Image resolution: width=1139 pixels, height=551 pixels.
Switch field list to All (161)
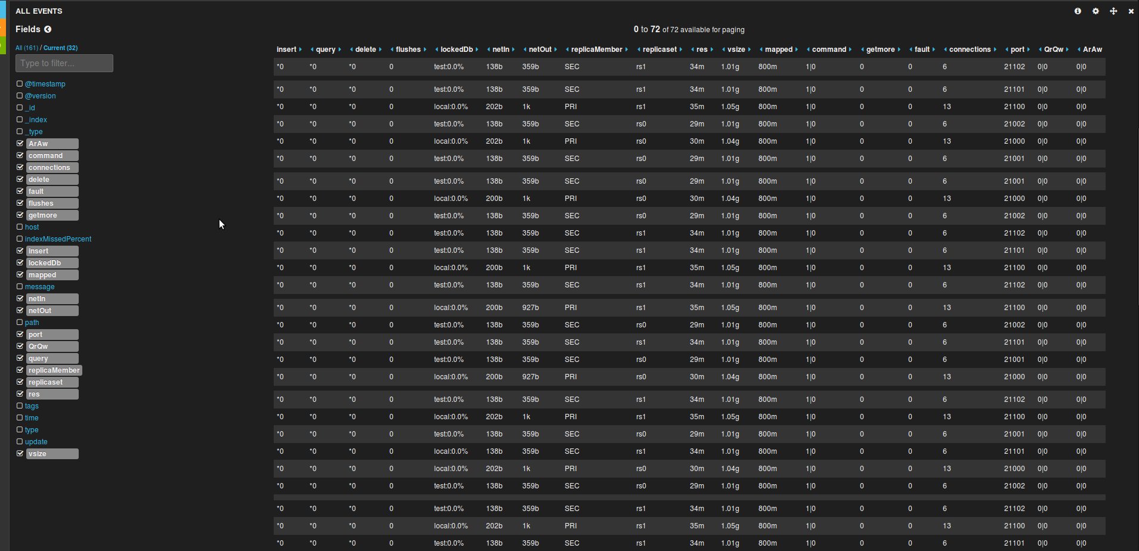coord(26,48)
